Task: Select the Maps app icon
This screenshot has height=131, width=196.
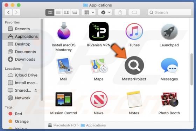Action: [x=99, y=65]
